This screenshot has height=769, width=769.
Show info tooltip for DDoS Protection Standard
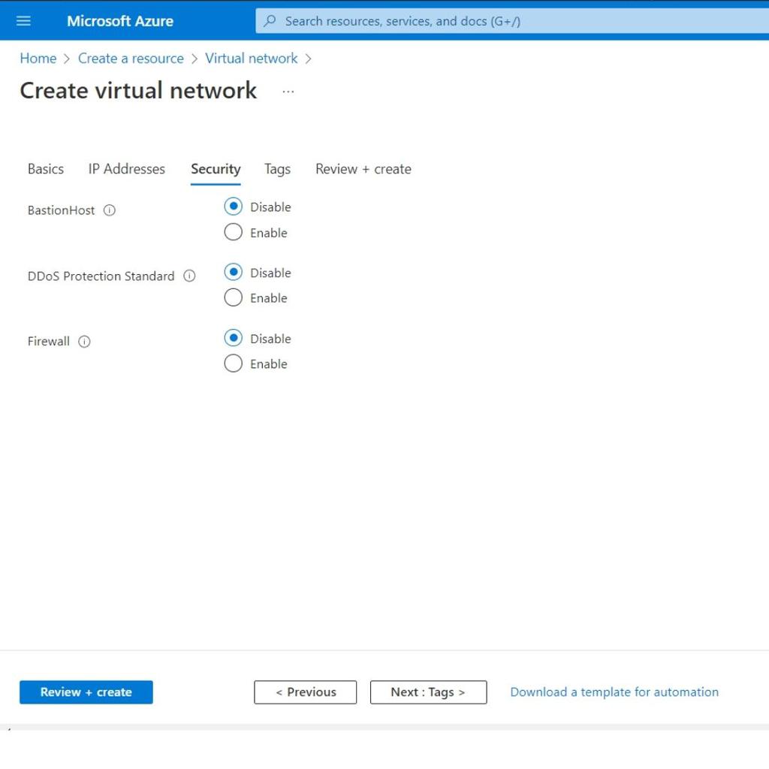(189, 276)
